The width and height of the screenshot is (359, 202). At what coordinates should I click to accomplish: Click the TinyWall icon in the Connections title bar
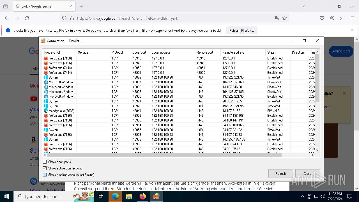[43, 41]
